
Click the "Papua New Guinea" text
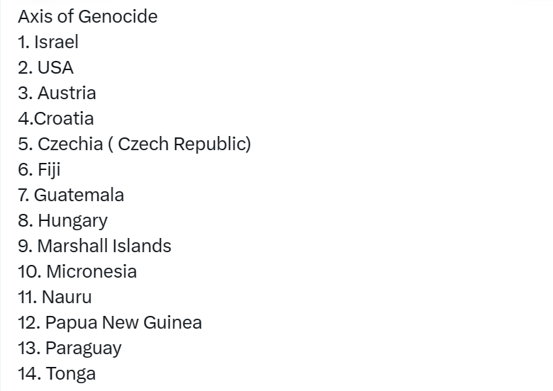(123, 322)
